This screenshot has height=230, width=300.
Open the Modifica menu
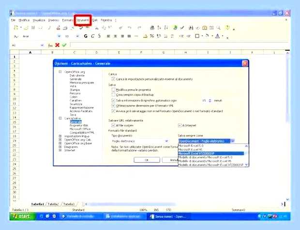pyautogui.click(x=24, y=20)
